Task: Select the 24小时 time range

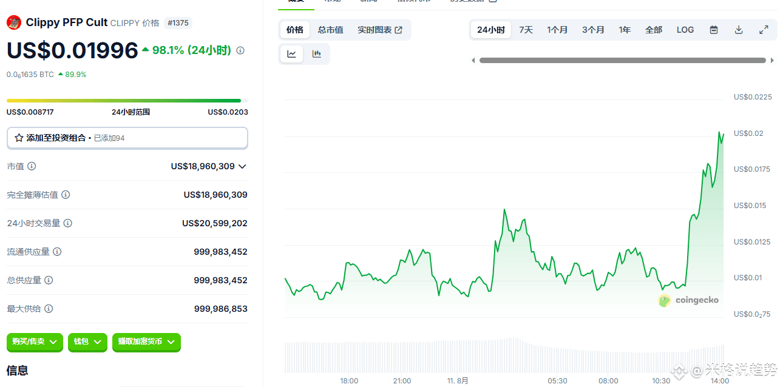Action: 491,30
